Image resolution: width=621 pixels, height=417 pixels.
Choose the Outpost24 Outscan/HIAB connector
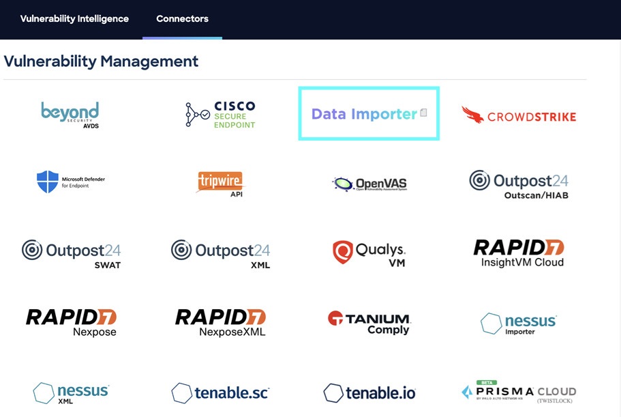coord(519,185)
